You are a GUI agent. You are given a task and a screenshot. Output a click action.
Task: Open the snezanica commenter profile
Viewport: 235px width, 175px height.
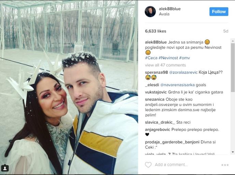pos(155,99)
